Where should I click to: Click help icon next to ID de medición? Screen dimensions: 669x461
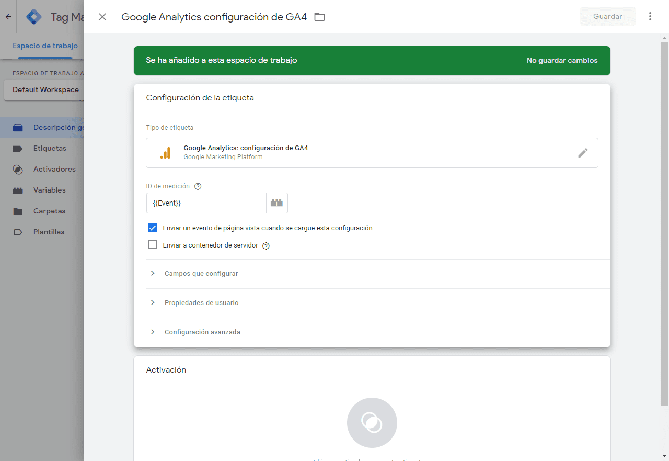click(198, 186)
